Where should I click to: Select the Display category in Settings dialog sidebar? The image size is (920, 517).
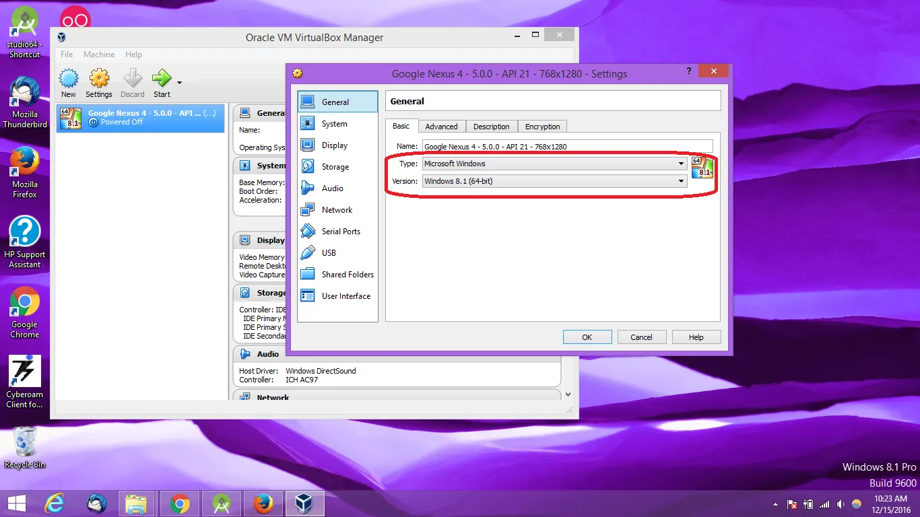(x=337, y=145)
